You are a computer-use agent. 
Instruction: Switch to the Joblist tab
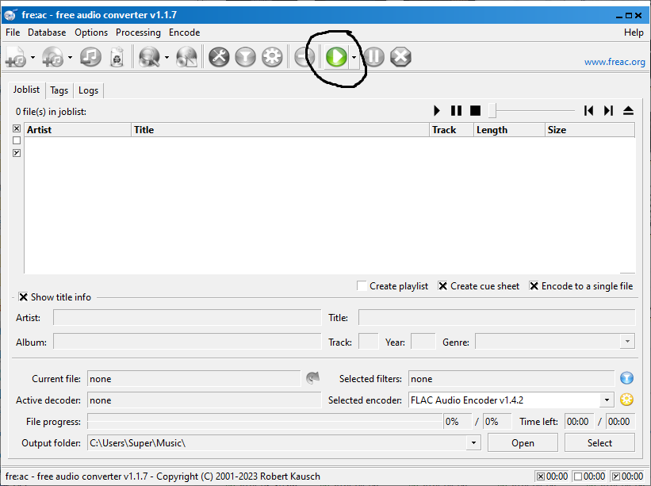click(x=26, y=90)
